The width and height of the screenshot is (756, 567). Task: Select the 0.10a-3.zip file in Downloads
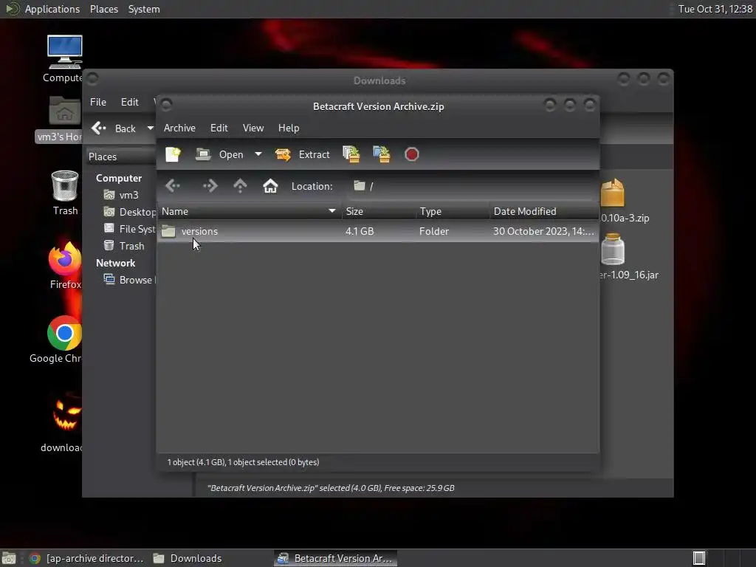(625, 202)
